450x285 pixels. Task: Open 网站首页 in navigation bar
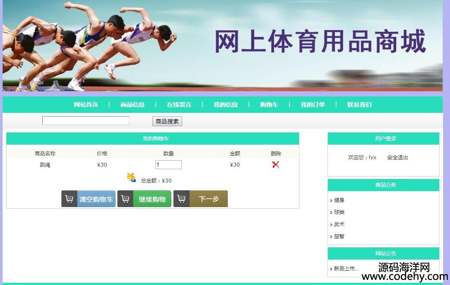coord(86,105)
